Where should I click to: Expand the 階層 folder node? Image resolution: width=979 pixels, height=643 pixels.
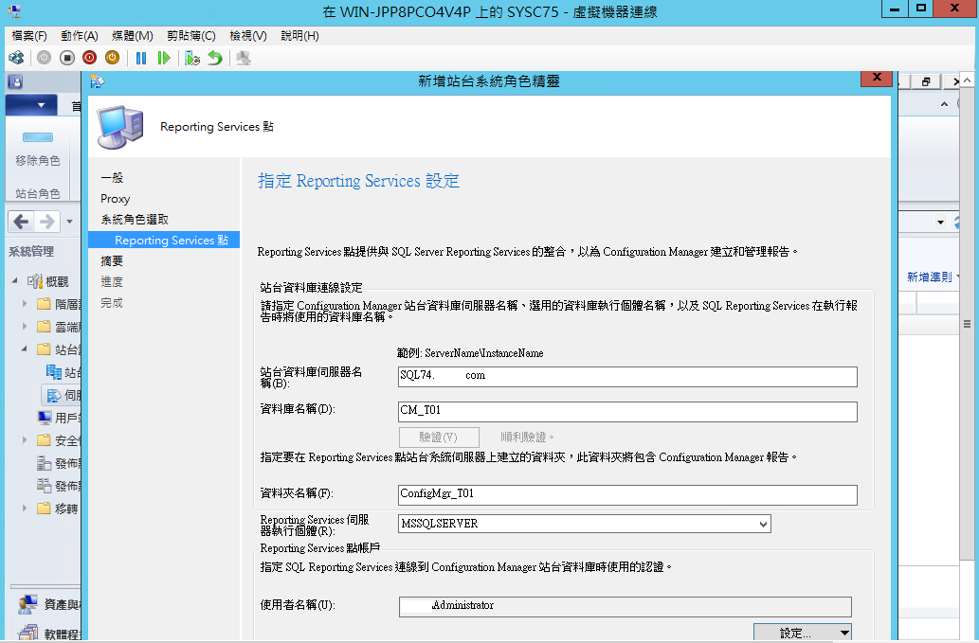point(25,304)
